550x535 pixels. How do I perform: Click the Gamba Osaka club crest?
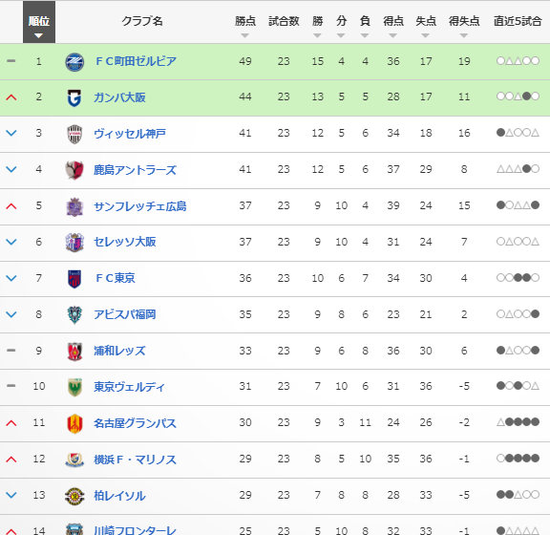(x=74, y=98)
